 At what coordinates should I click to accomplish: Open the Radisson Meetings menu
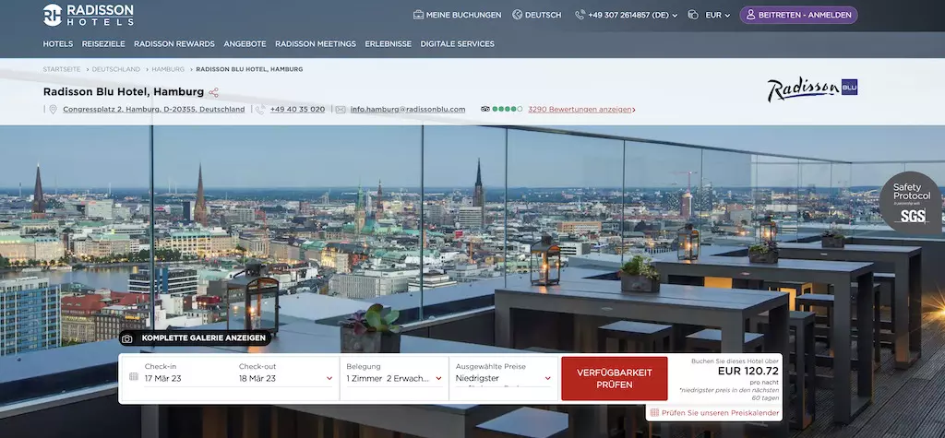[316, 44]
